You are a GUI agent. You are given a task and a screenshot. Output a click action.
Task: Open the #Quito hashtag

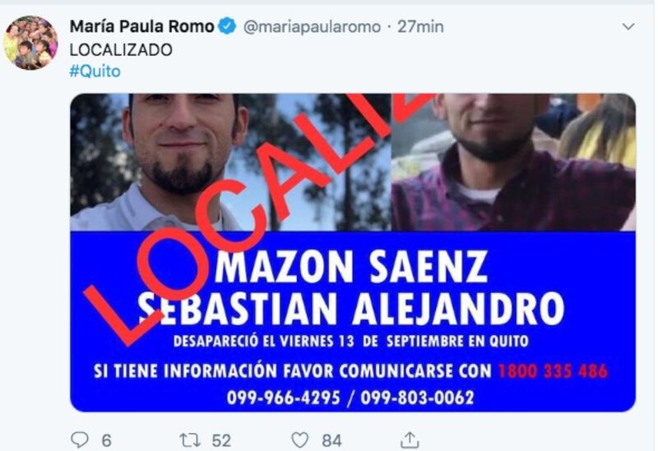click(x=95, y=71)
